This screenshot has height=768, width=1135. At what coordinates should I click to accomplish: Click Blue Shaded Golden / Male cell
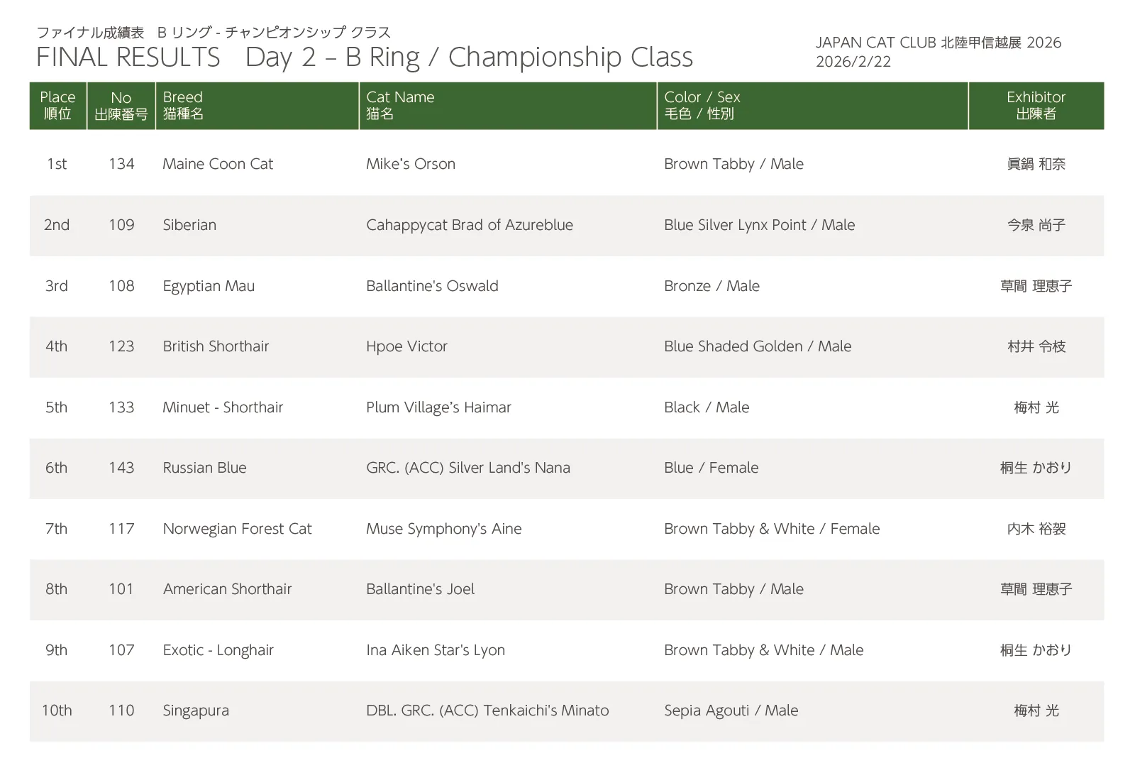(x=758, y=346)
